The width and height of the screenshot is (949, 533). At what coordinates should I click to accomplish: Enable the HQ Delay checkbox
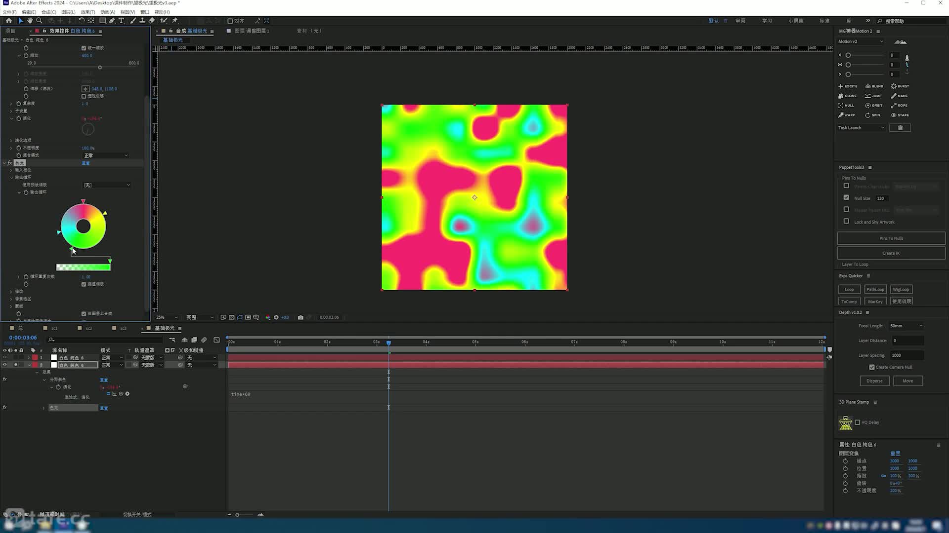tap(858, 422)
